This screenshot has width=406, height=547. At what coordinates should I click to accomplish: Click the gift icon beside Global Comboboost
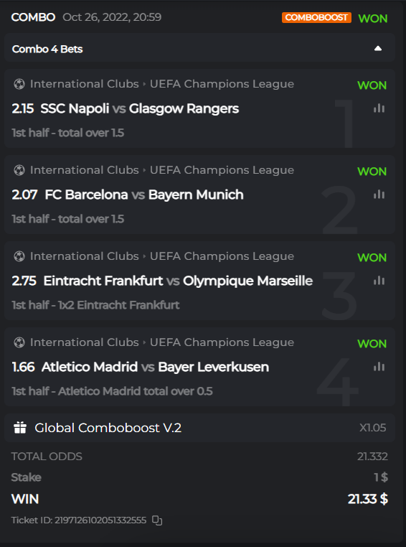(20, 428)
